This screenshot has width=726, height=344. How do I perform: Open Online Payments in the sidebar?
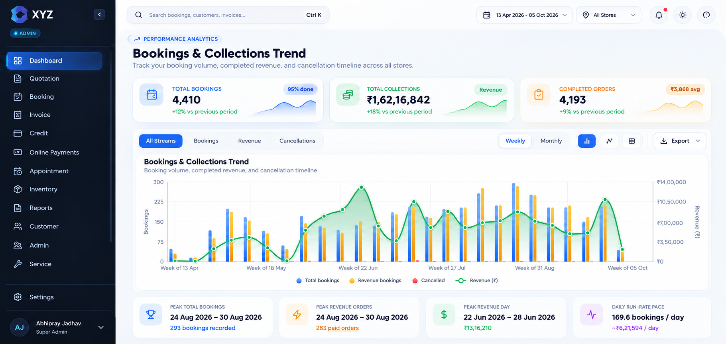55,152
